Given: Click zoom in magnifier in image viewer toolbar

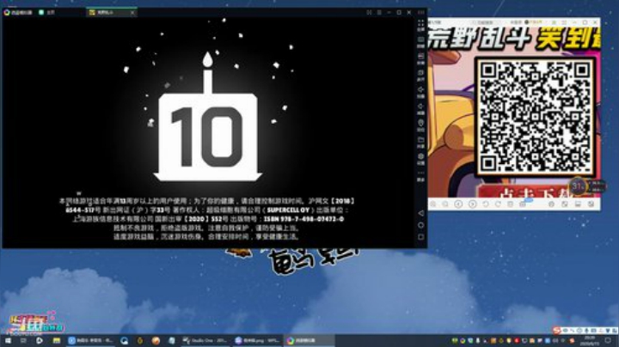Looking at the screenshot, I should pyautogui.click(x=433, y=204).
